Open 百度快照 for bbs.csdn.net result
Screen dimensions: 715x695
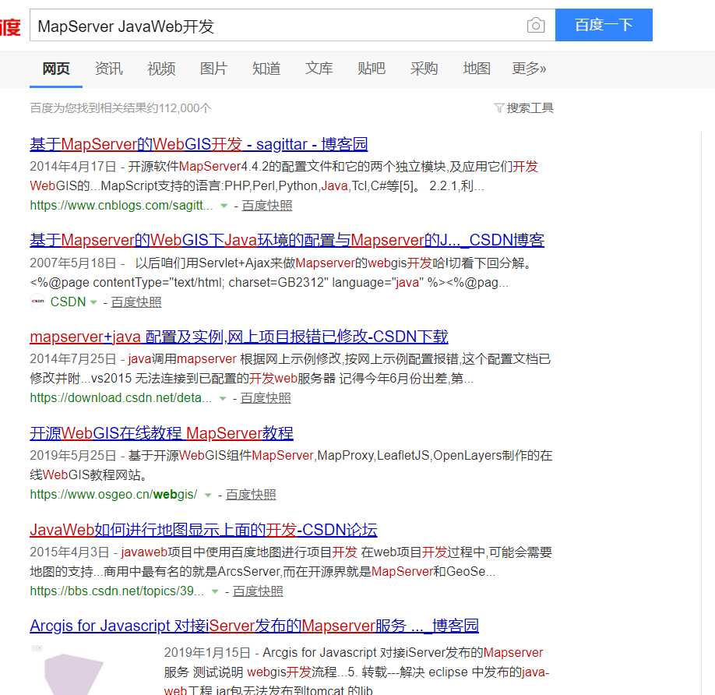click(x=258, y=591)
